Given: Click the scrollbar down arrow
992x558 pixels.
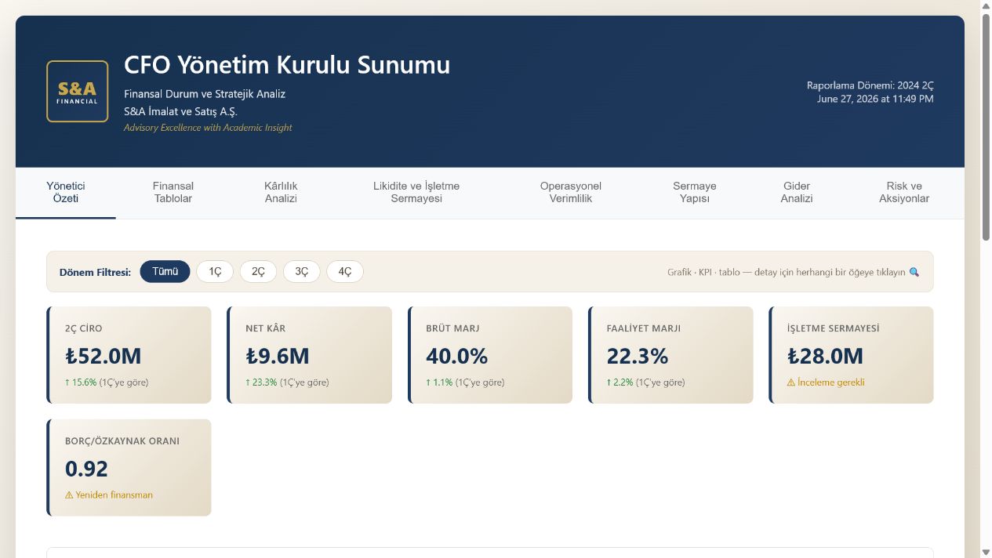Looking at the screenshot, I should pos(986,552).
